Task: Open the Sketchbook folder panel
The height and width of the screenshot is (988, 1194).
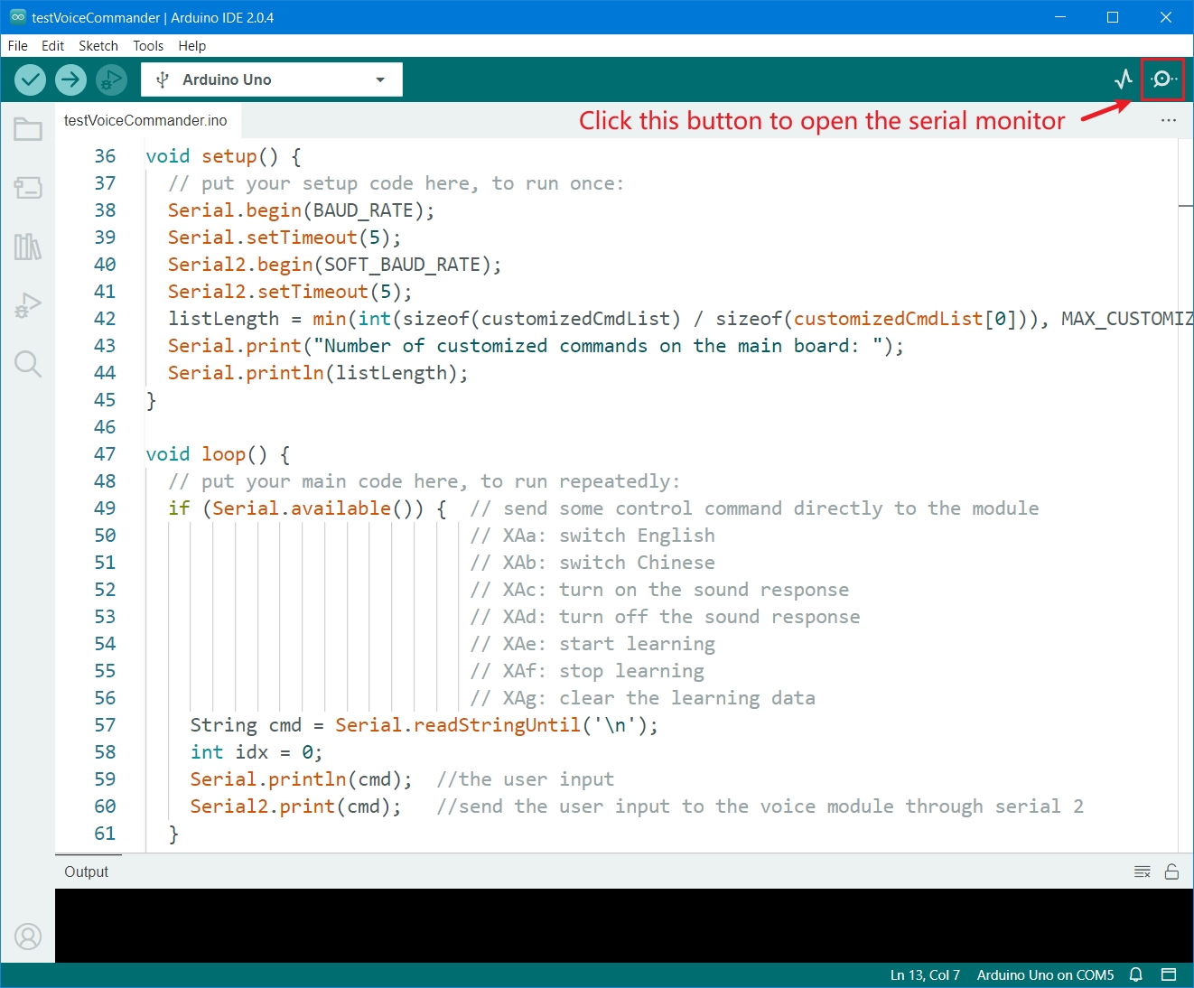Action: (x=28, y=130)
